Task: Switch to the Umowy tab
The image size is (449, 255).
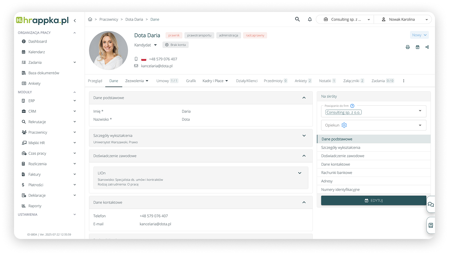Action: pos(167,81)
